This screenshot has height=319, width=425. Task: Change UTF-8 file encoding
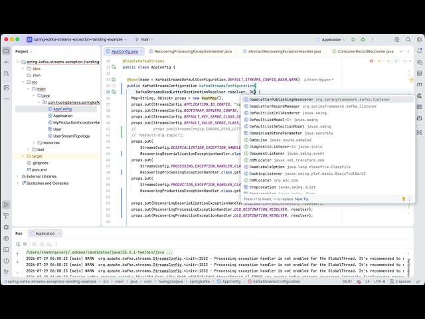[x=379, y=282]
